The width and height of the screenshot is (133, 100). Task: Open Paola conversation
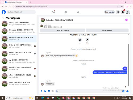(19, 83)
